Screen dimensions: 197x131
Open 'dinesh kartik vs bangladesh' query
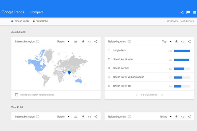128,77
